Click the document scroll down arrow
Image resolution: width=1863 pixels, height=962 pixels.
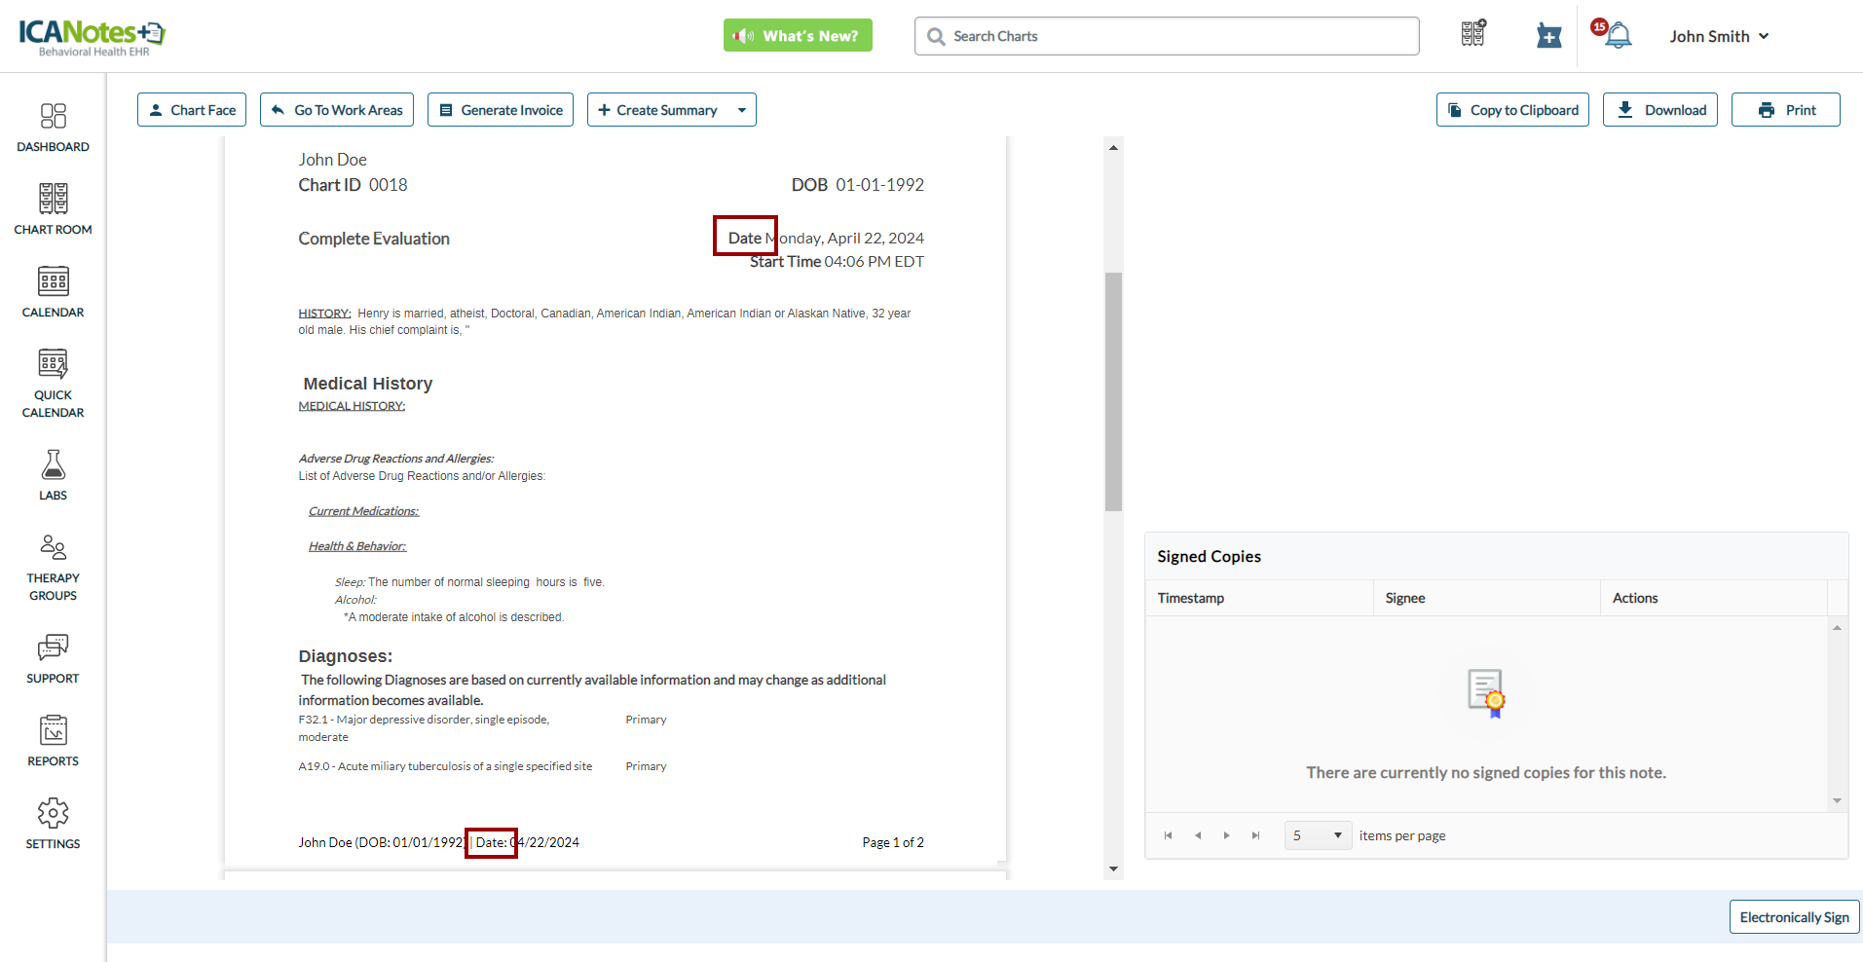click(1113, 869)
